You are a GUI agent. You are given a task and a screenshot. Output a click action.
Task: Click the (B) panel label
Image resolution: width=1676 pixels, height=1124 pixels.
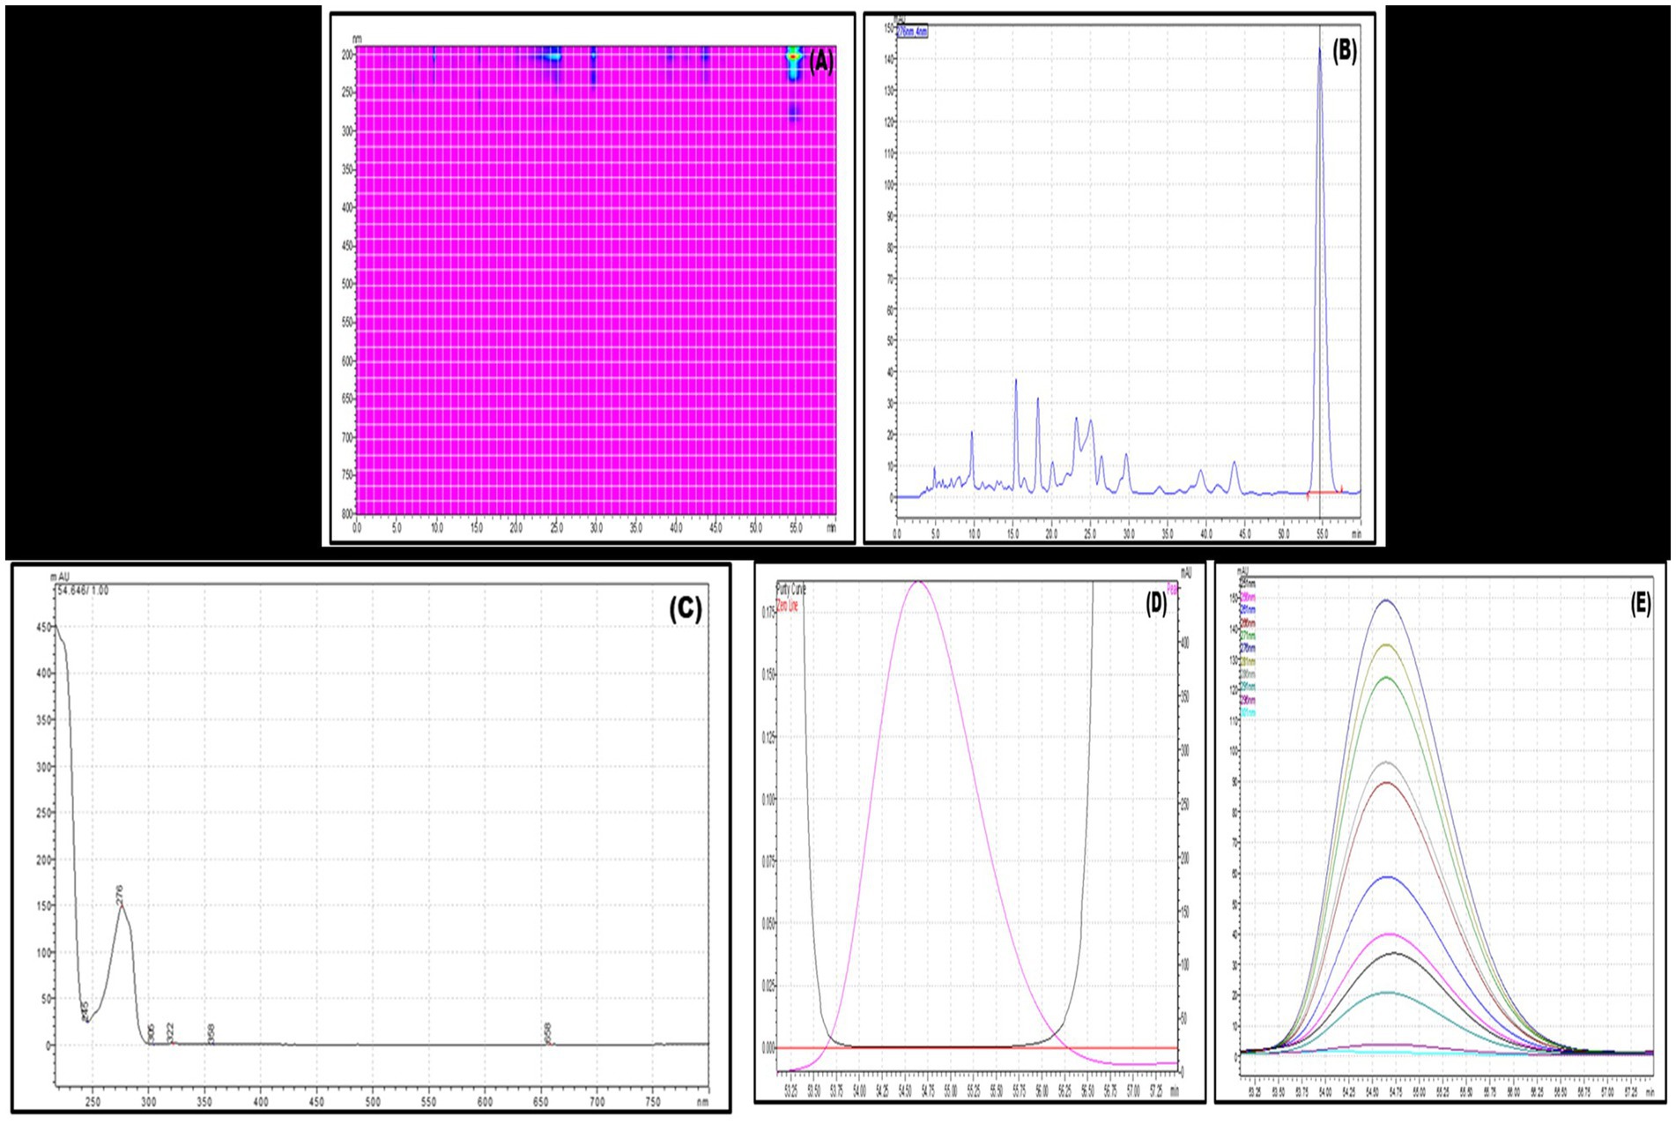click(x=1344, y=51)
